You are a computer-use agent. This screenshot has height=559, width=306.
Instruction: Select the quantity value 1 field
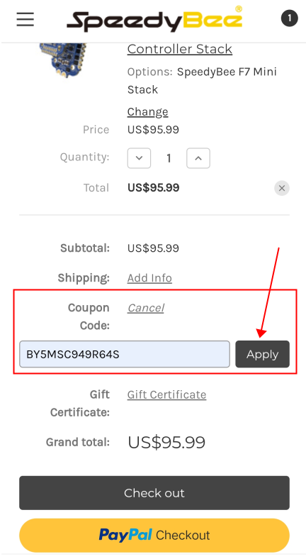pos(169,158)
